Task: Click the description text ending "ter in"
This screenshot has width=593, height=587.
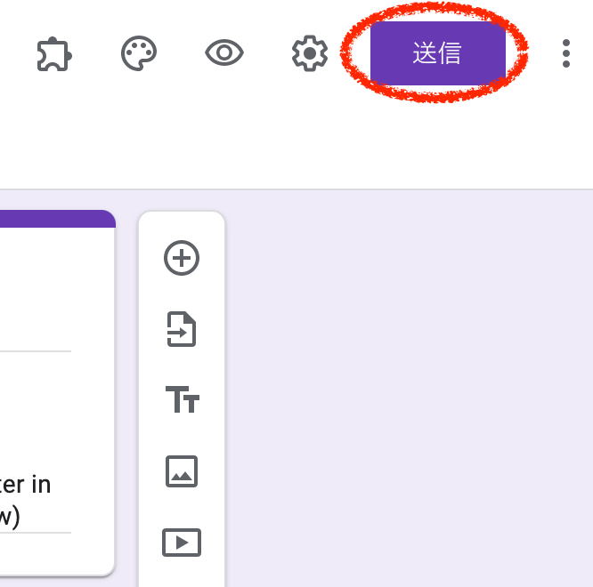Action: click(x=25, y=485)
